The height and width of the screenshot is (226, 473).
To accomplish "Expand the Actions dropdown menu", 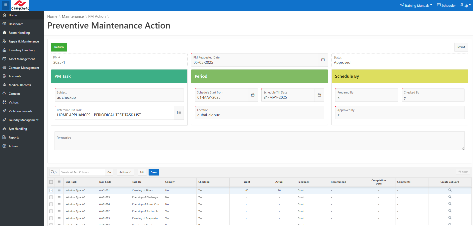I will coord(125,172).
